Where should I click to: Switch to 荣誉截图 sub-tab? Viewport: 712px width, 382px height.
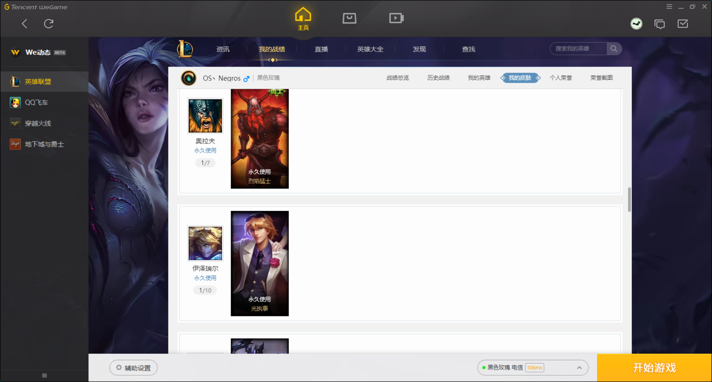click(601, 78)
